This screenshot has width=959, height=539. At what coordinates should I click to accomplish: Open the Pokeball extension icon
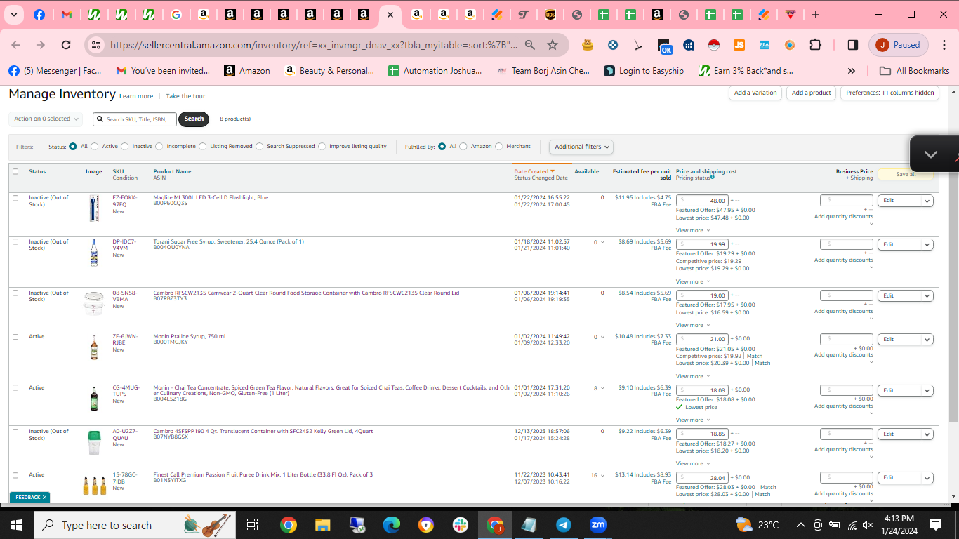tap(714, 45)
